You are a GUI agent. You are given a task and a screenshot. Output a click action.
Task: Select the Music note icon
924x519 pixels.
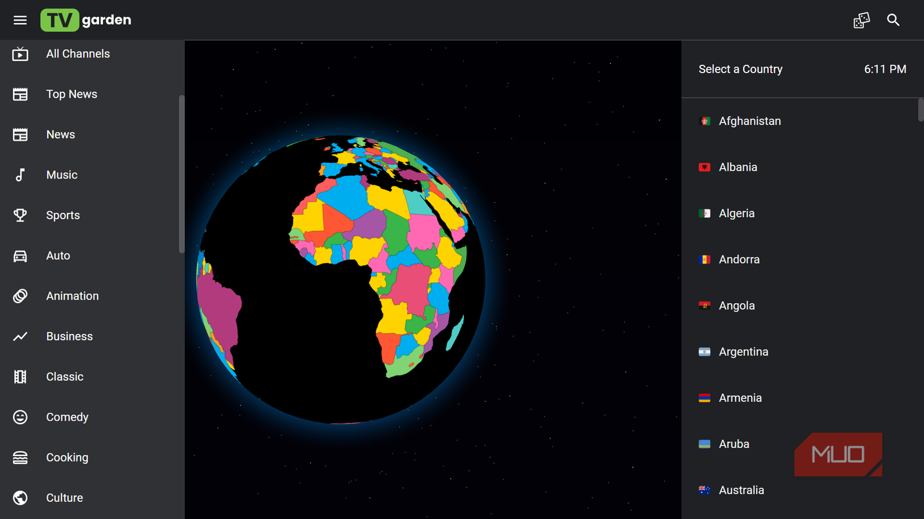click(x=20, y=175)
